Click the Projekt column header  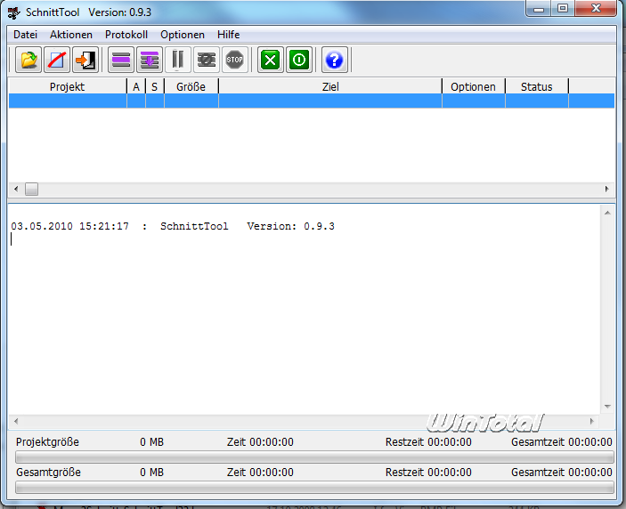(68, 86)
